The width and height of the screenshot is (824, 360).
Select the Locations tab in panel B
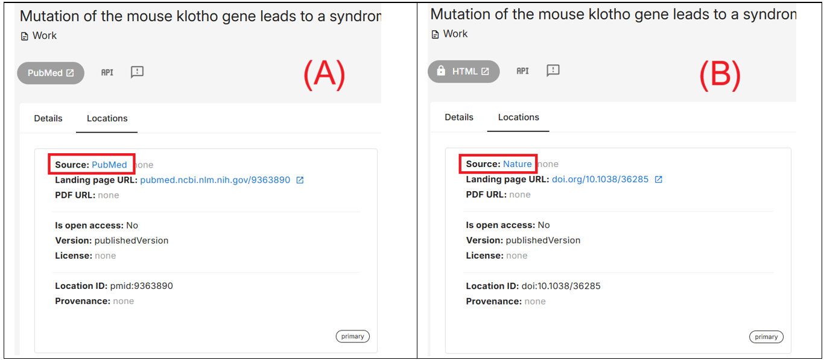[519, 117]
